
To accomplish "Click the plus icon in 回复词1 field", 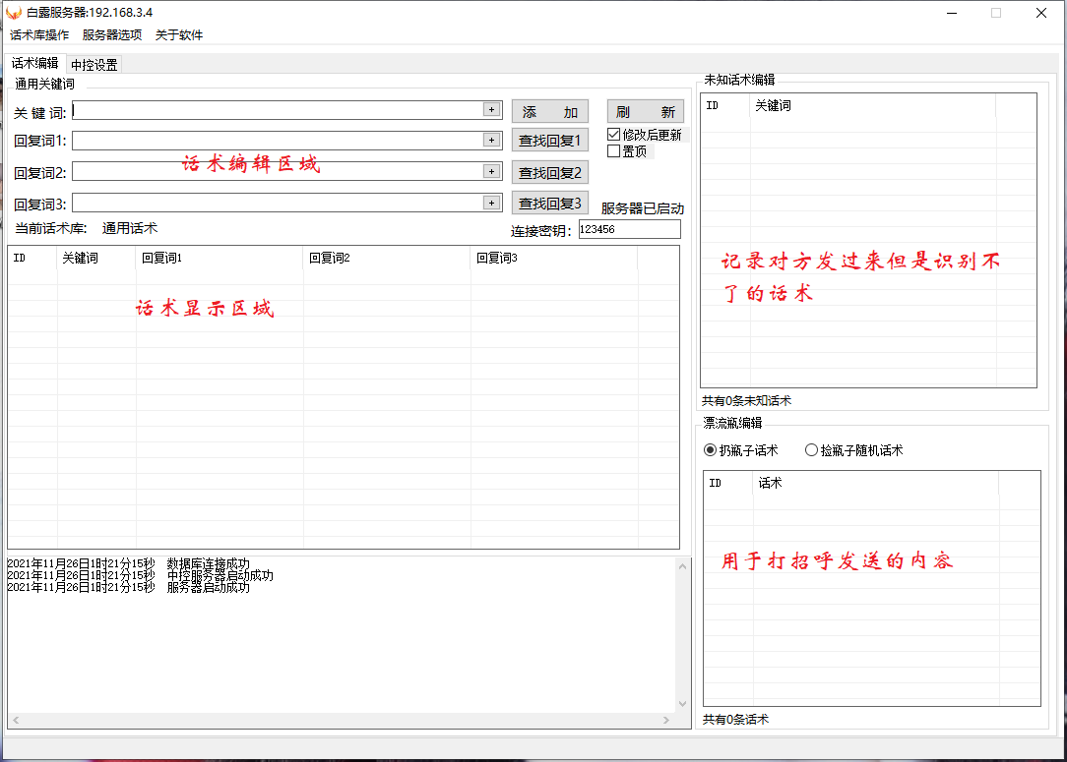I will [491, 141].
